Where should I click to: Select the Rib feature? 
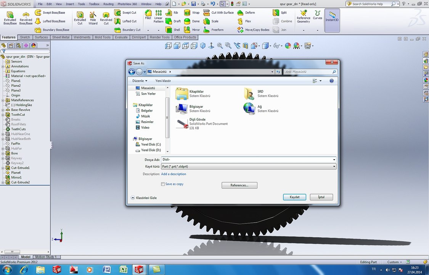(172, 13)
